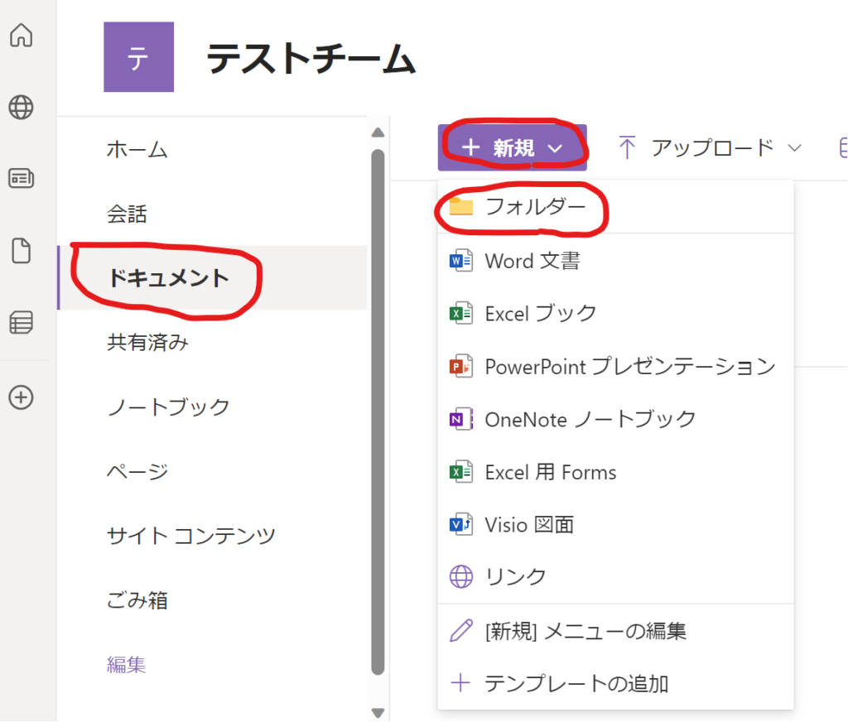Open the file icon in left app bar
This screenshot has width=848, height=722.
[21, 250]
